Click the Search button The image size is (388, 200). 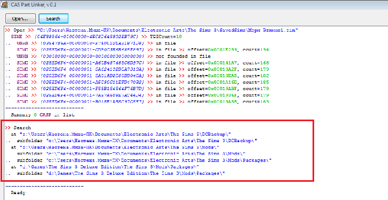[54, 19]
